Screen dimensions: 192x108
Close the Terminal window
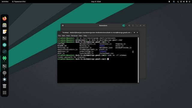pos(137,33)
